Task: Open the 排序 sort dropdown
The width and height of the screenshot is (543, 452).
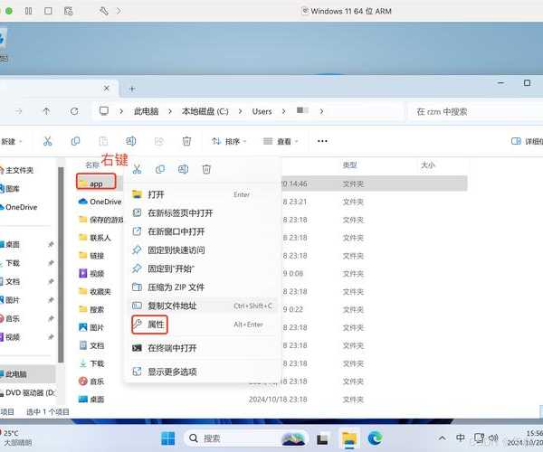Action: [229, 141]
